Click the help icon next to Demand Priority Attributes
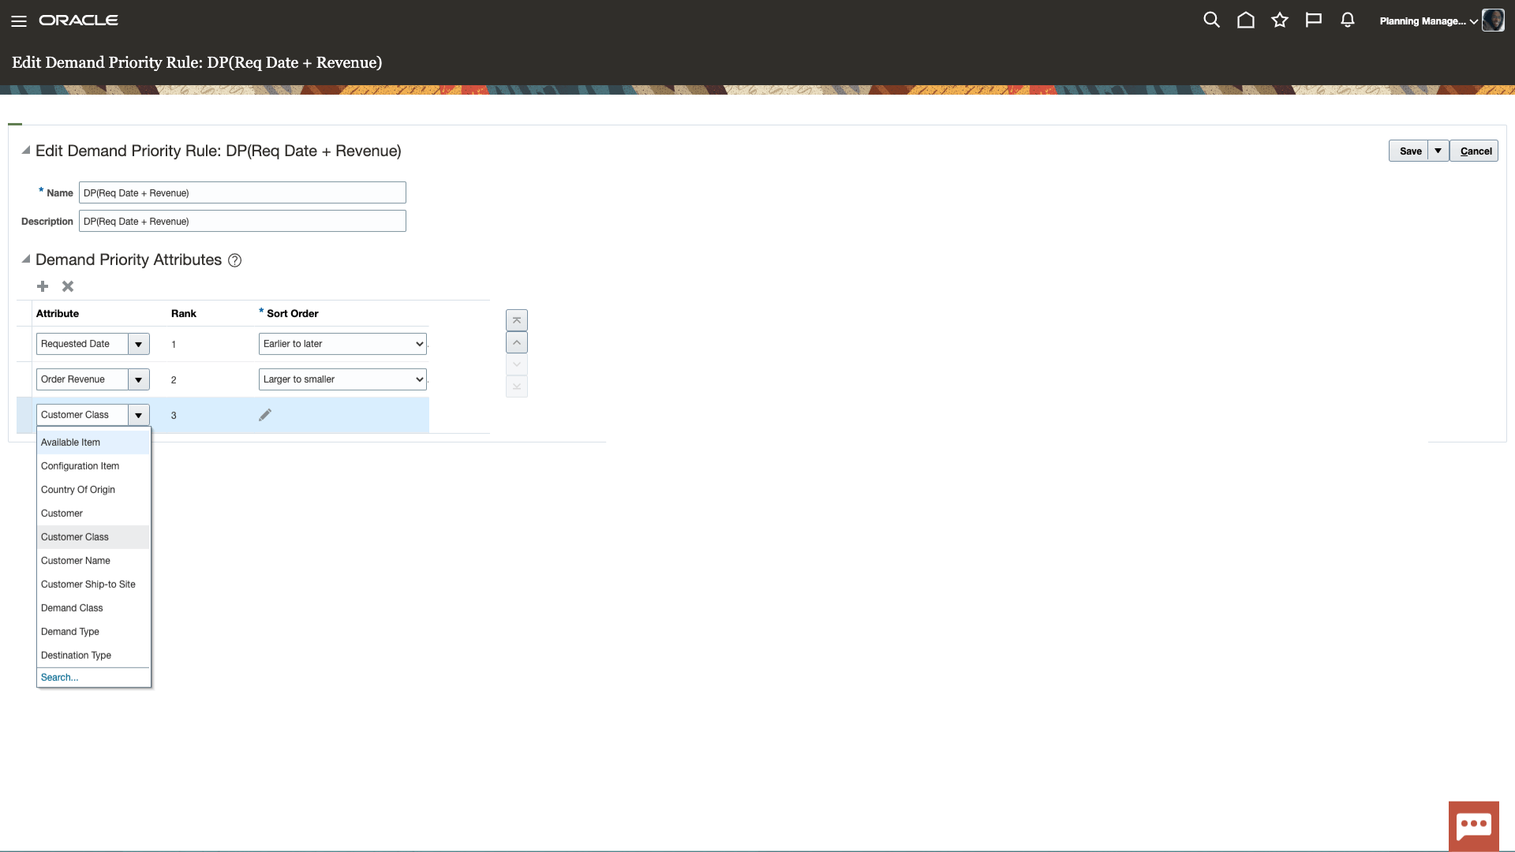The width and height of the screenshot is (1515, 852). (x=234, y=260)
